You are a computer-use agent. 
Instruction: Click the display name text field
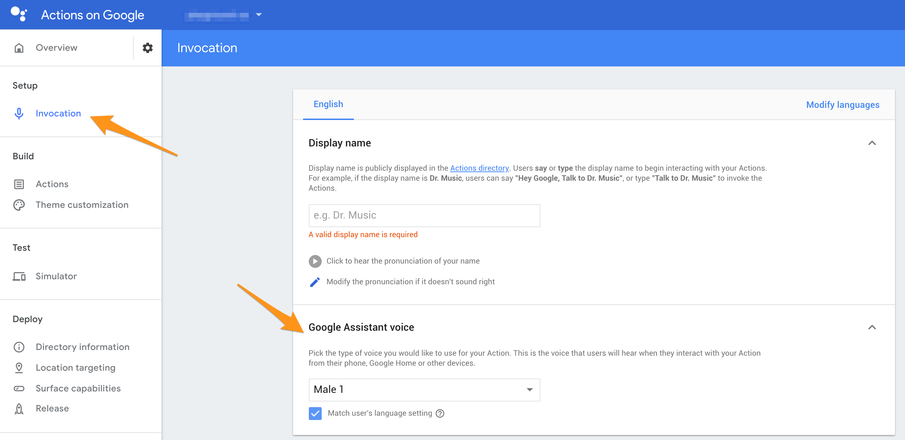tap(424, 215)
